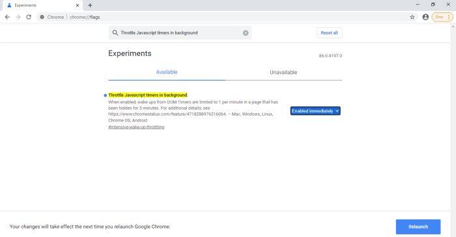Restore down the Chrome window
The width and height of the screenshot is (456, 237).
433,5
